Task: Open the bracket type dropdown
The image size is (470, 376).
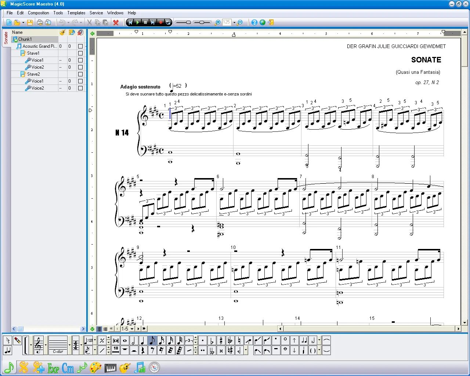Action: [31, 345]
